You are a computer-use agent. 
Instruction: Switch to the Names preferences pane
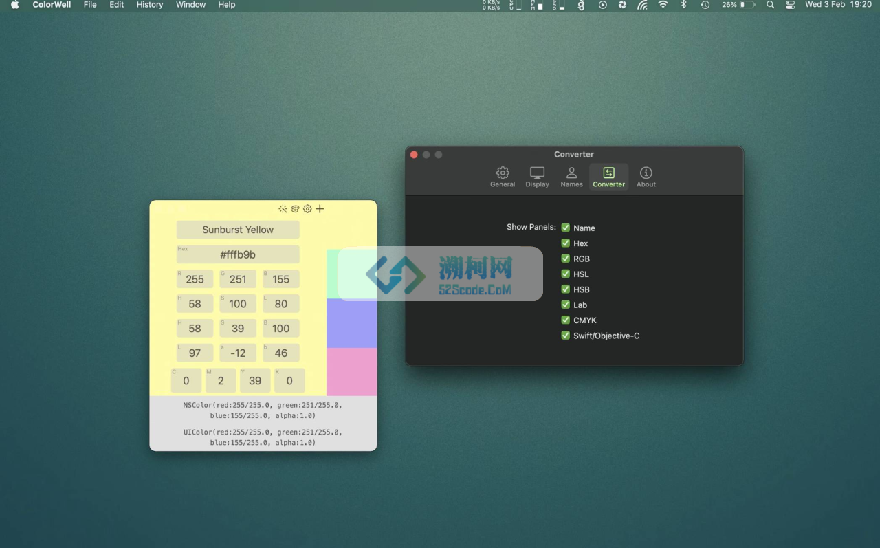click(x=571, y=177)
